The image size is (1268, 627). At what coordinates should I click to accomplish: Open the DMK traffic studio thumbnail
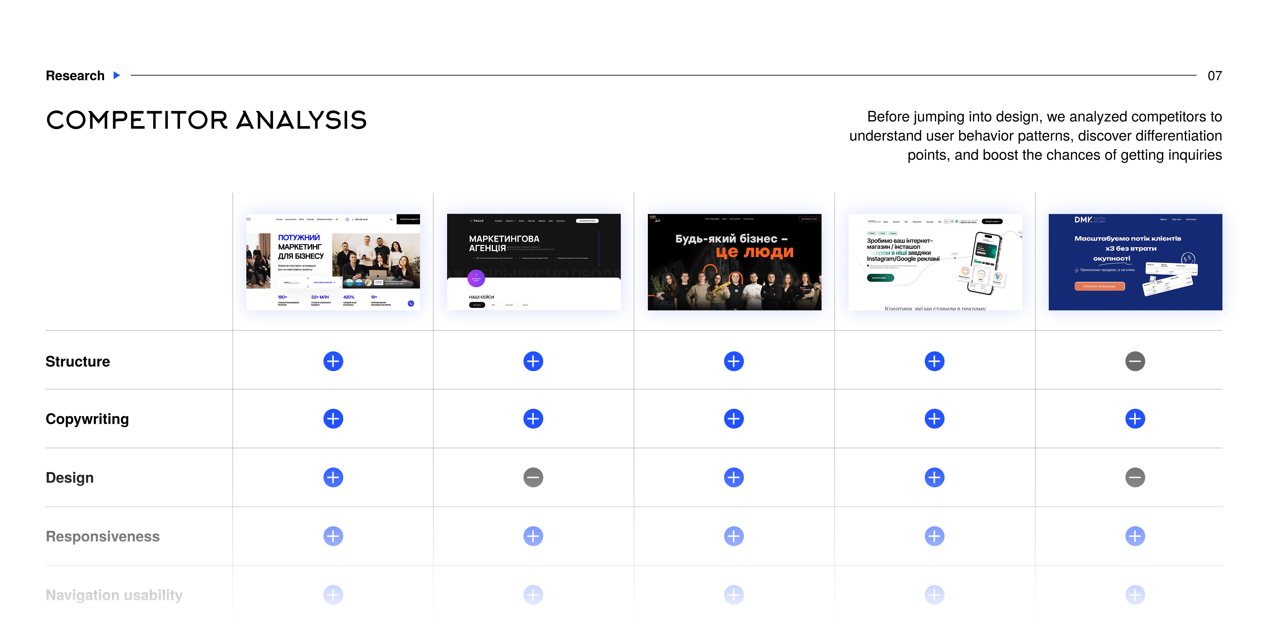[1135, 262]
